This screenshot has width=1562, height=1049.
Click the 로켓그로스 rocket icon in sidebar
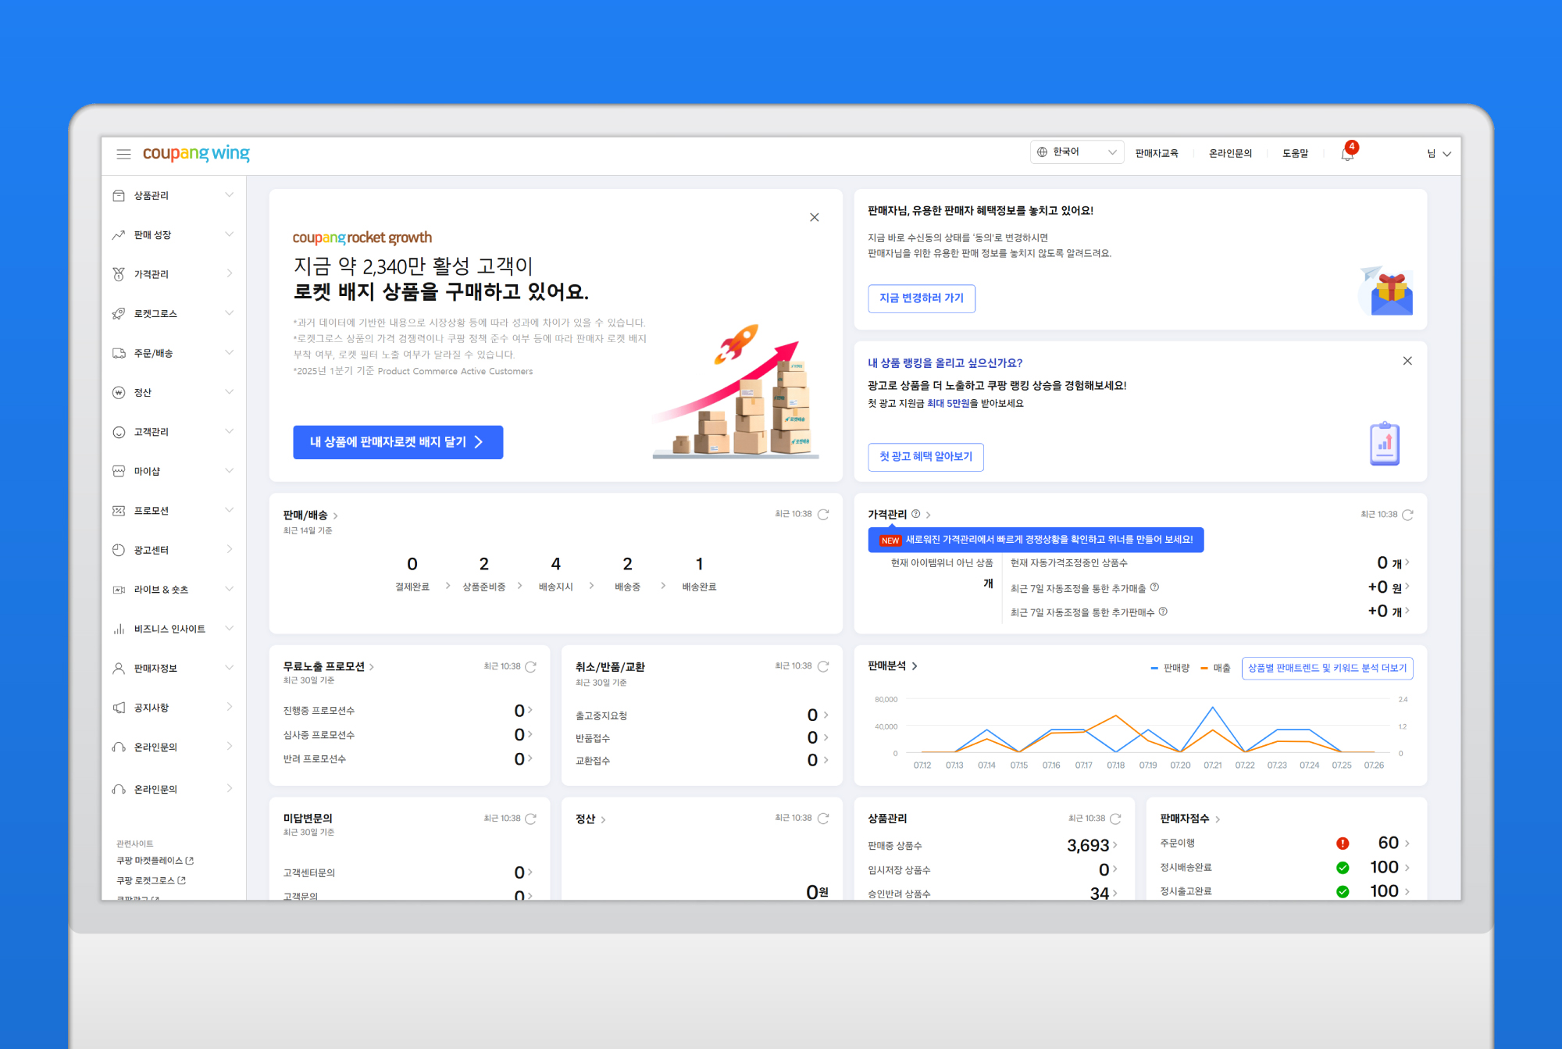tap(119, 313)
